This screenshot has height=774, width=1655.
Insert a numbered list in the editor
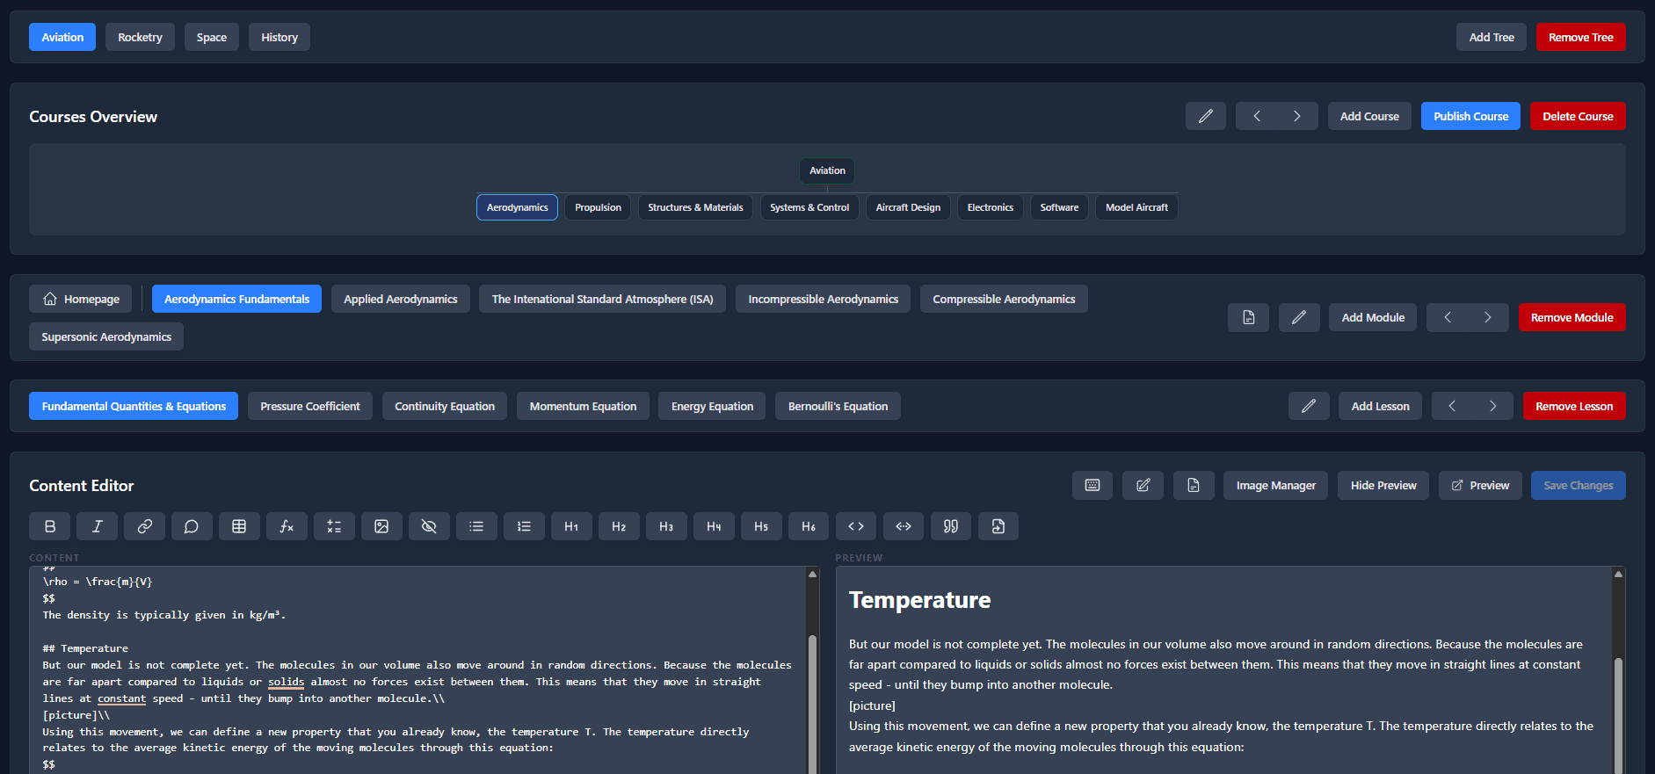coord(524,526)
